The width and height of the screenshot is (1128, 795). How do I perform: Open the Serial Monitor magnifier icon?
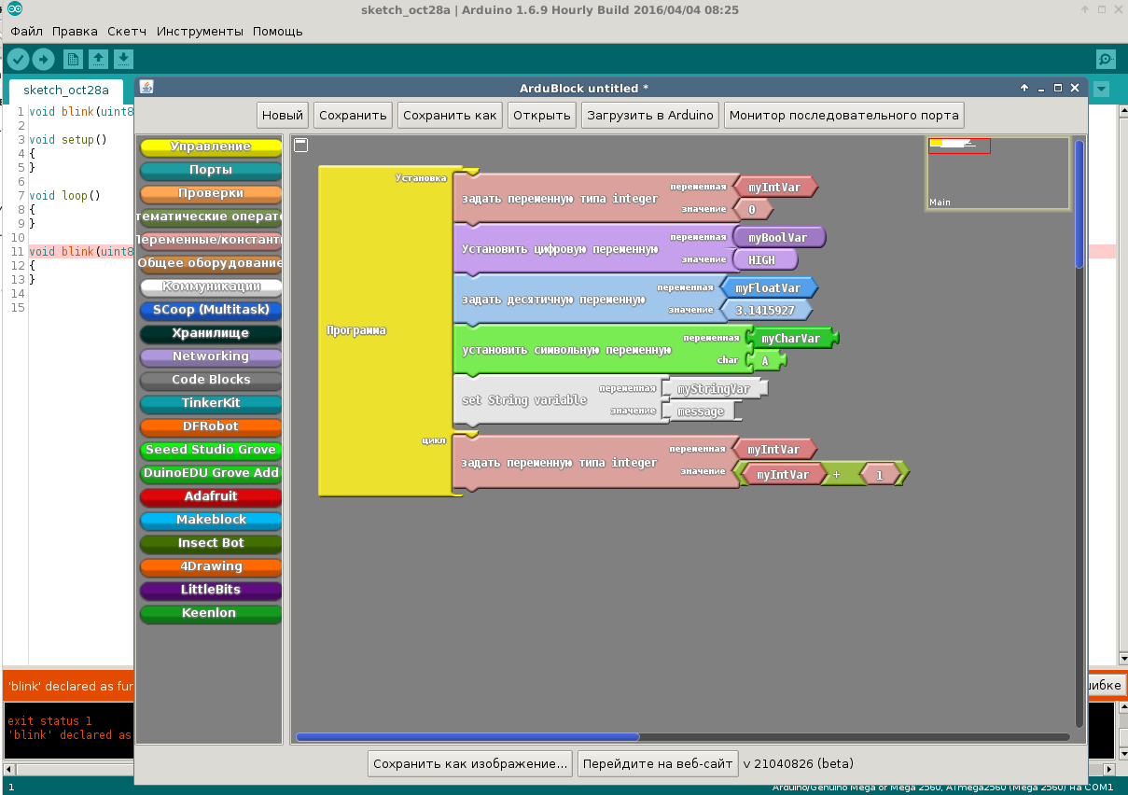click(1106, 59)
